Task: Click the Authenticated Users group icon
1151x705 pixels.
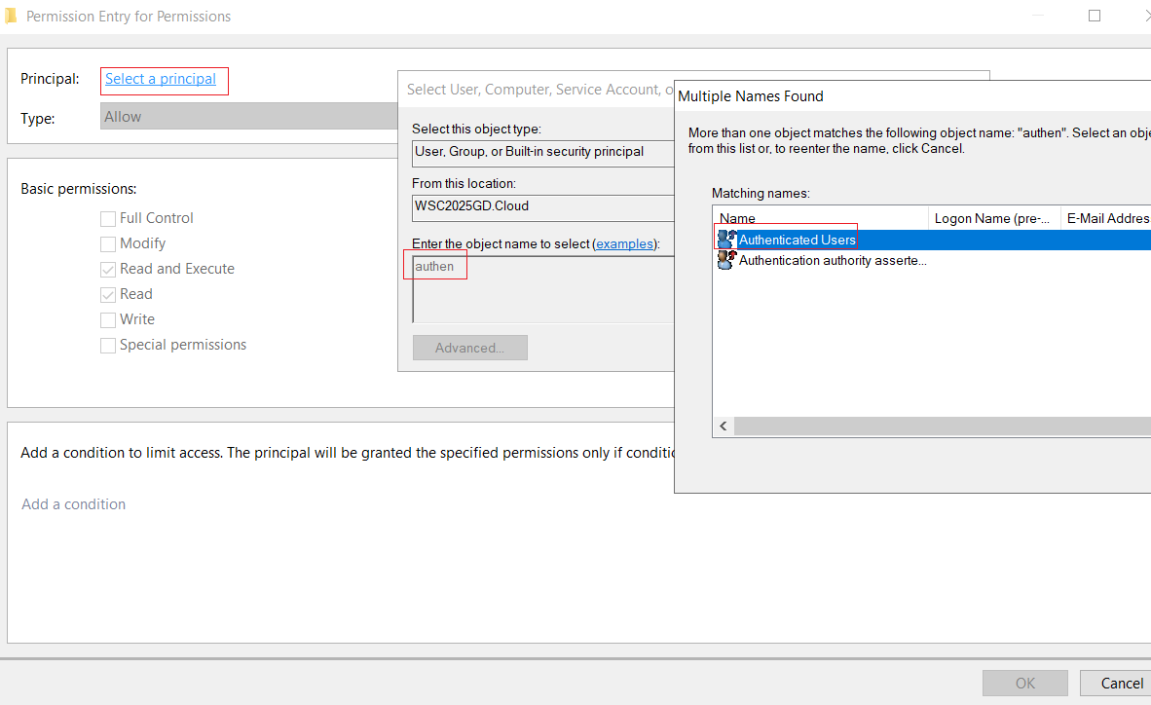Action: (726, 240)
